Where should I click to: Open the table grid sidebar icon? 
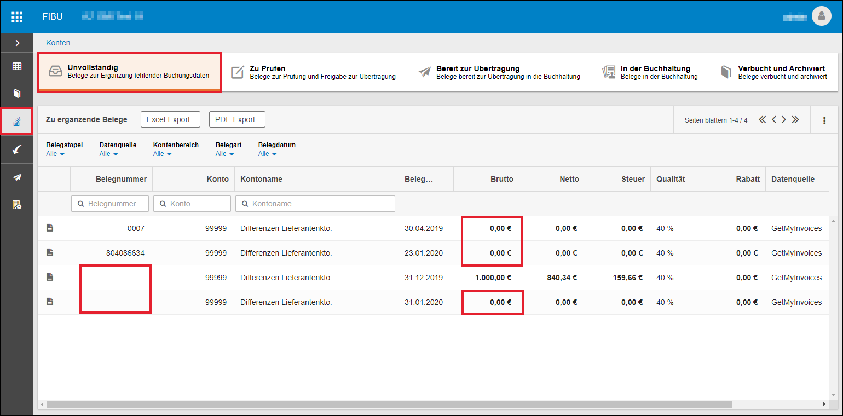pos(17,66)
